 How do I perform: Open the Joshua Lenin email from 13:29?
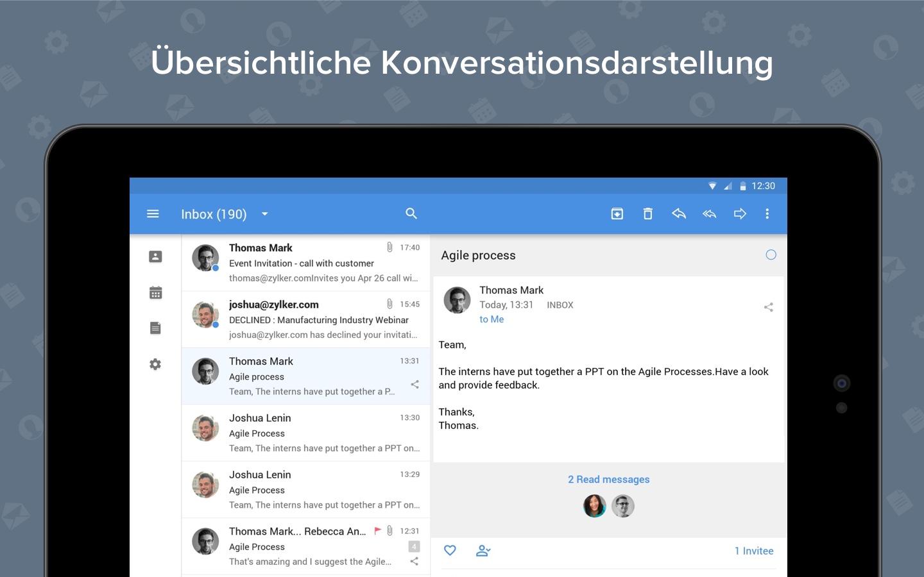point(305,489)
